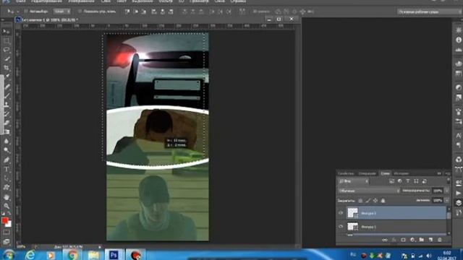This screenshot has width=463, height=260.
Task: Toggle lock all (padlock icon)
Action: coord(383,201)
